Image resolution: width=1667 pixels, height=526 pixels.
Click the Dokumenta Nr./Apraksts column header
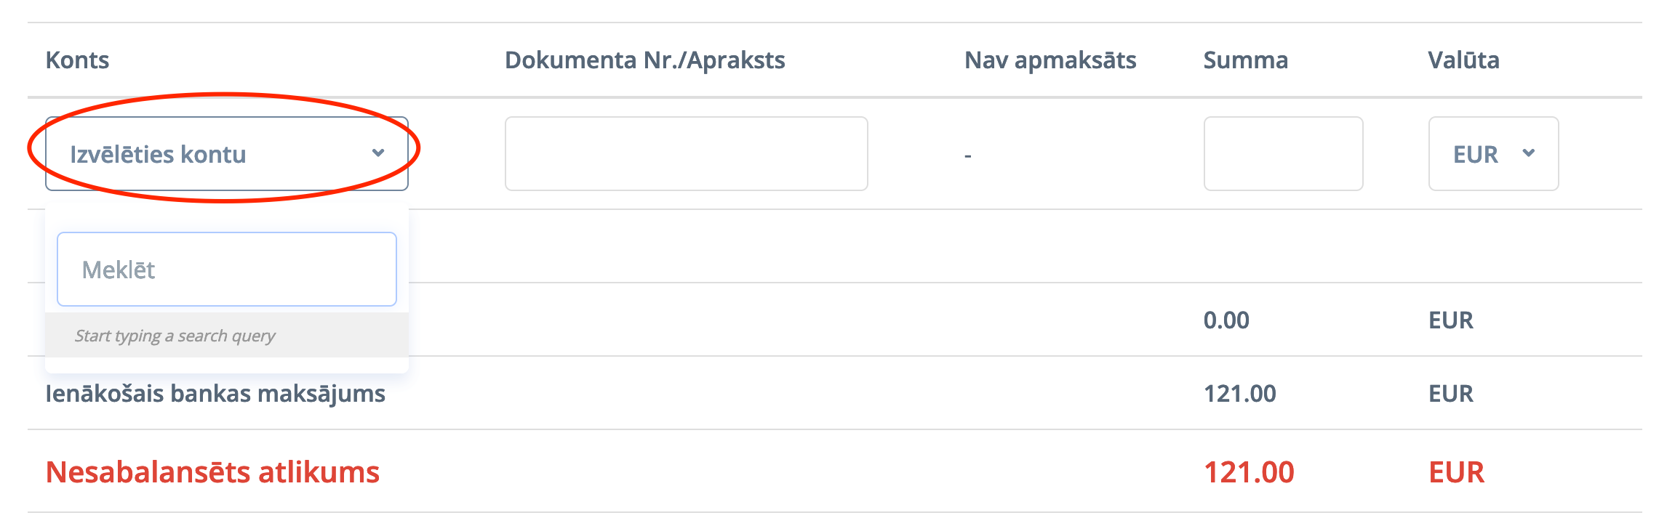644,60
